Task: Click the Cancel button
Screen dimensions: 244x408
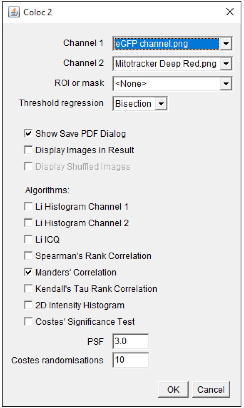Action: point(211,389)
